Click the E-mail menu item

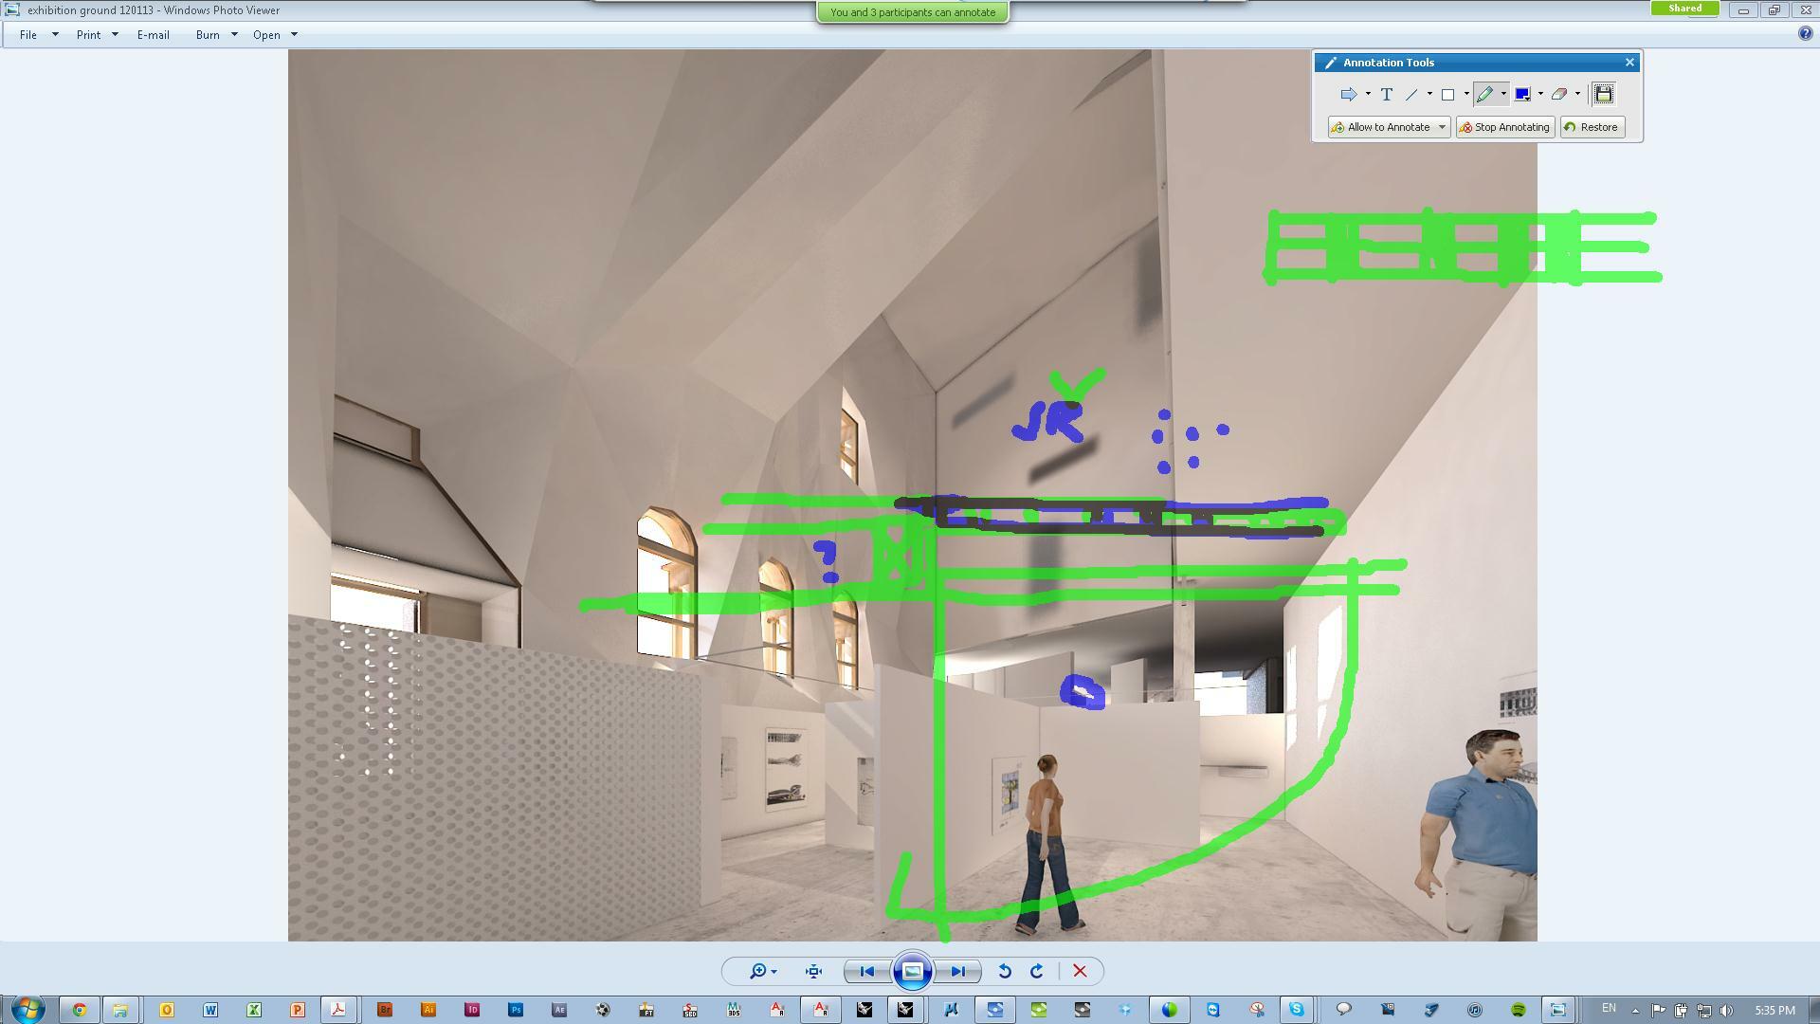tap(153, 35)
